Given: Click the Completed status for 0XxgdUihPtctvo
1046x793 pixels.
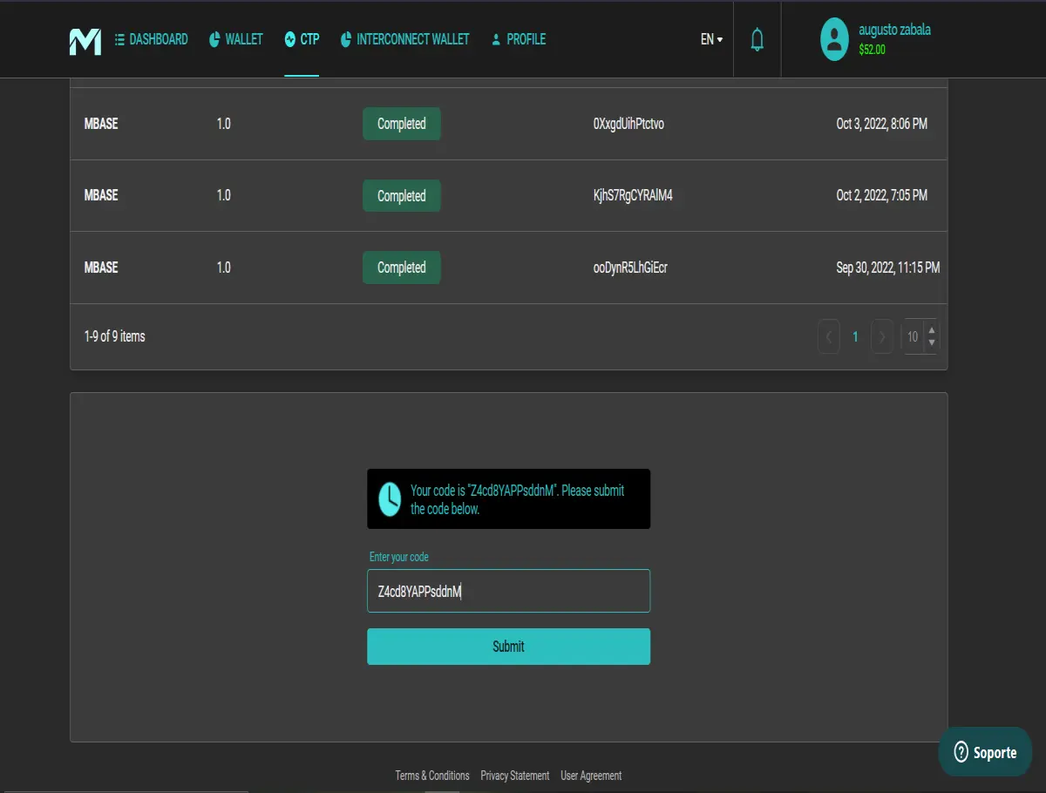Looking at the screenshot, I should pyautogui.click(x=402, y=124).
